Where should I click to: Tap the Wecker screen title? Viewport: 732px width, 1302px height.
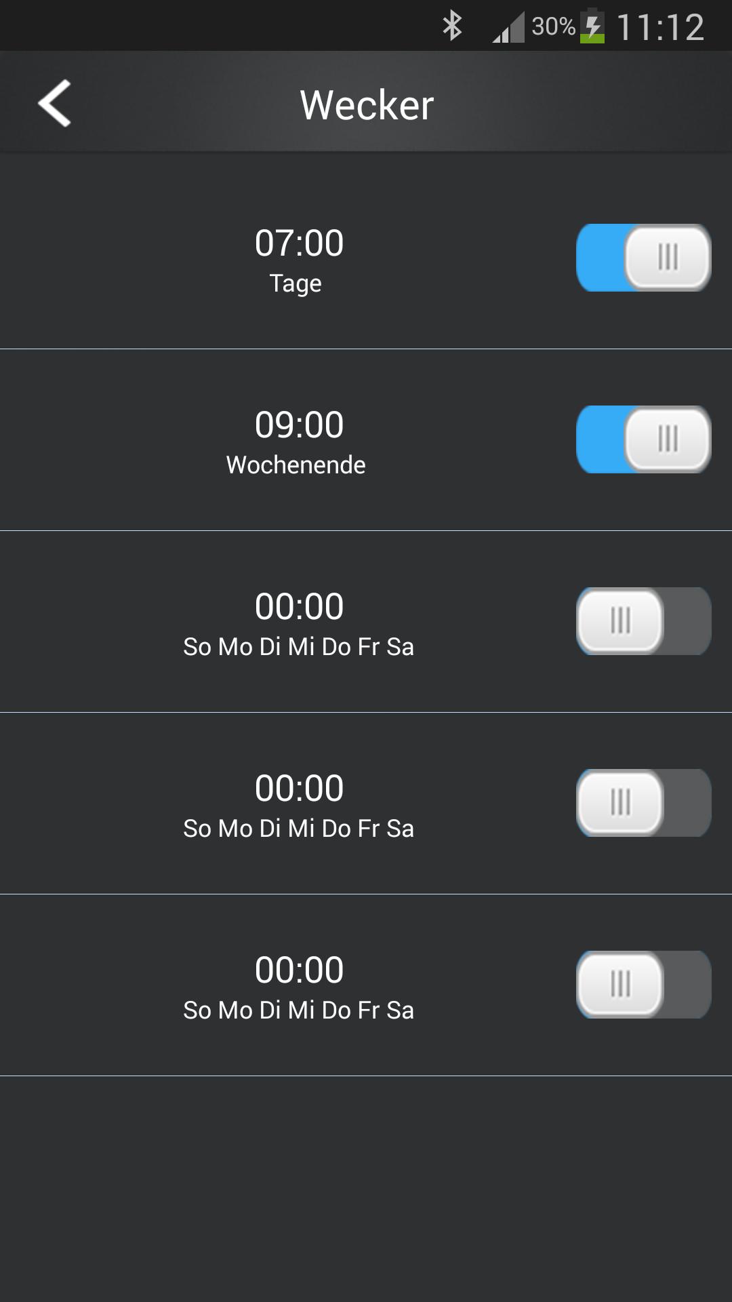coord(367,105)
